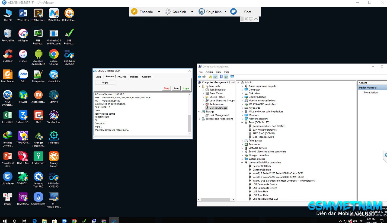This screenshot has height=223, width=387.
Task: Collapse the Ports (COM & LPT) category
Action: coord(242,122)
